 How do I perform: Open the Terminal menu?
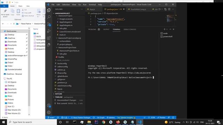pyautogui.click(x=92, y=5)
